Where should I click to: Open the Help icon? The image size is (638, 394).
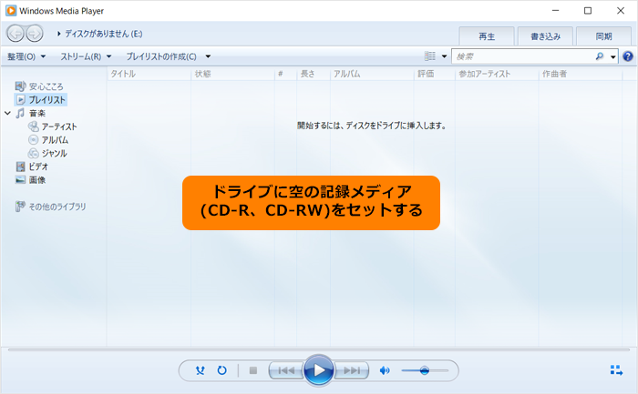(x=628, y=56)
